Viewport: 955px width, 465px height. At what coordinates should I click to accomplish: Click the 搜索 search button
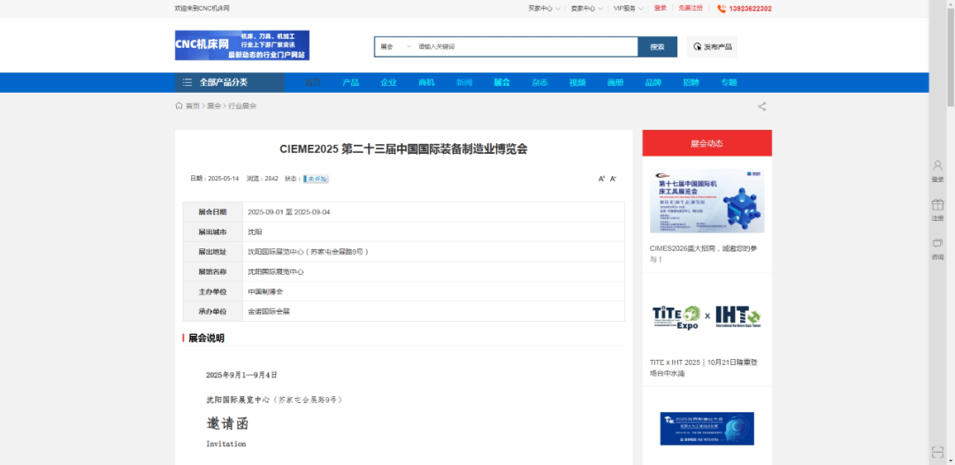657,47
